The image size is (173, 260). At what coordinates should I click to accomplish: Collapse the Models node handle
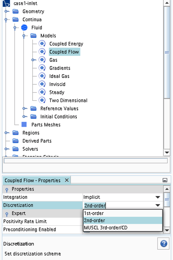click(24, 36)
